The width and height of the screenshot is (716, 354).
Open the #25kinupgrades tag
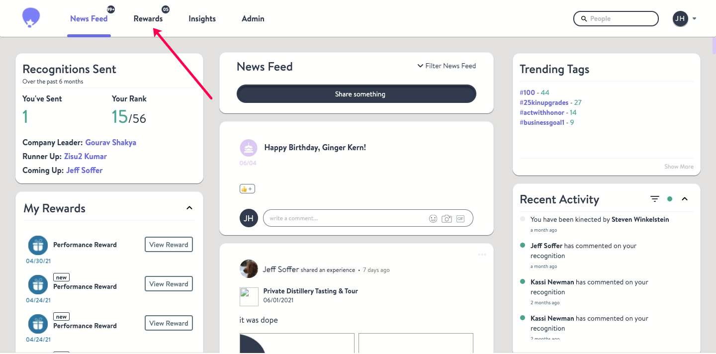coord(544,102)
